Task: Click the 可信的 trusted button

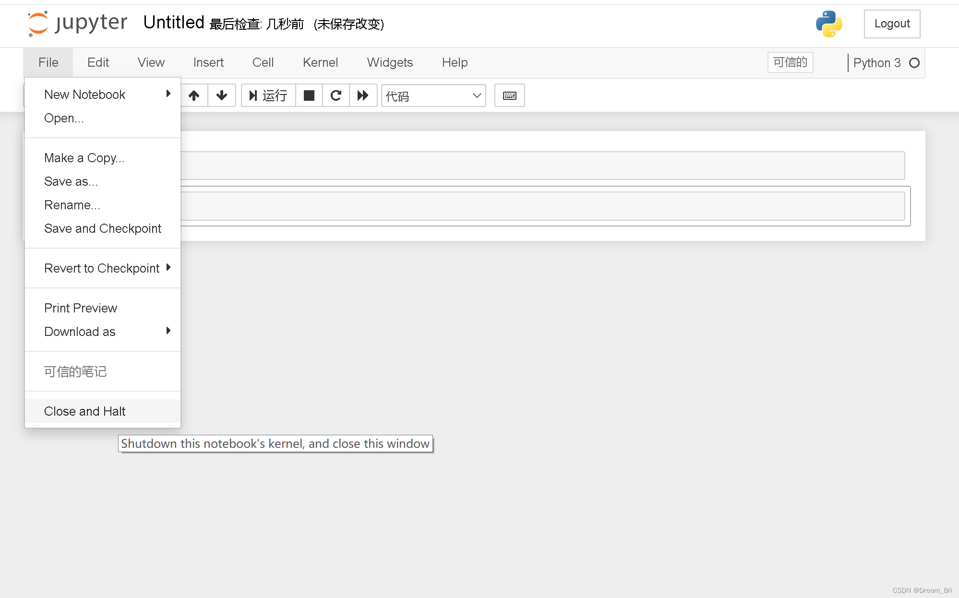Action: point(790,62)
